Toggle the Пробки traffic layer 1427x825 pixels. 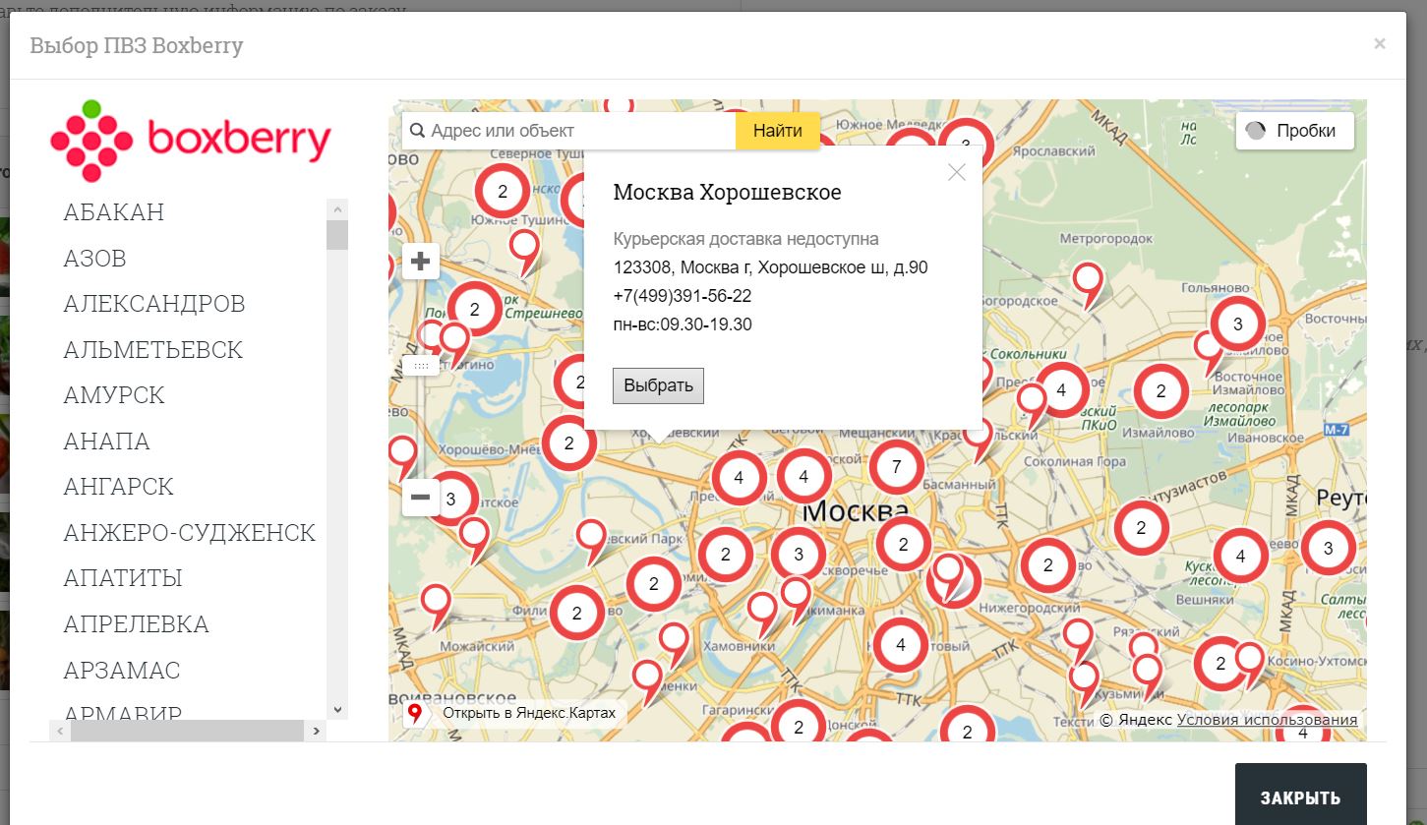point(1294,131)
